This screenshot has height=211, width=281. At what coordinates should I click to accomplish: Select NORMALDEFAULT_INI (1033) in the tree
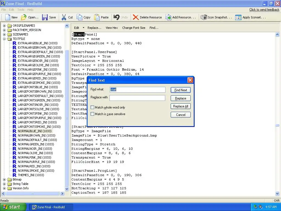click(x=37, y=140)
